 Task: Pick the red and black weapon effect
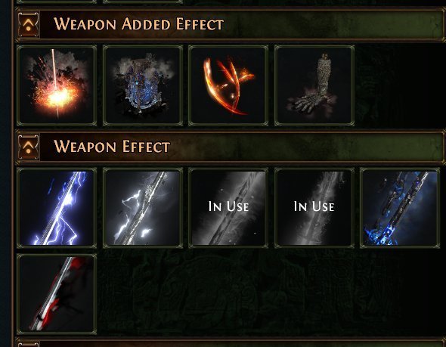57,294
